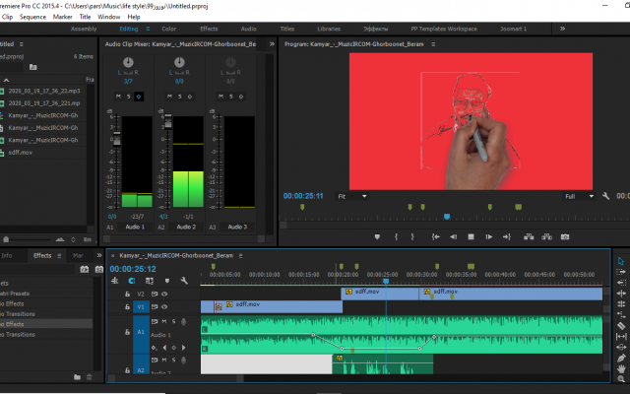
Task: Open Editing workspace menu
Action: (148, 29)
